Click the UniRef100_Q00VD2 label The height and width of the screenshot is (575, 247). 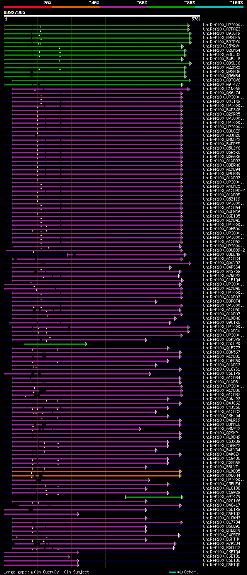[222, 263]
